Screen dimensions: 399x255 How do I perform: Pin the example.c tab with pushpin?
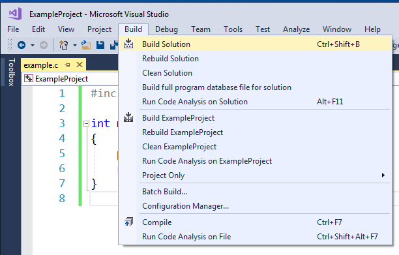click(67, 65)
